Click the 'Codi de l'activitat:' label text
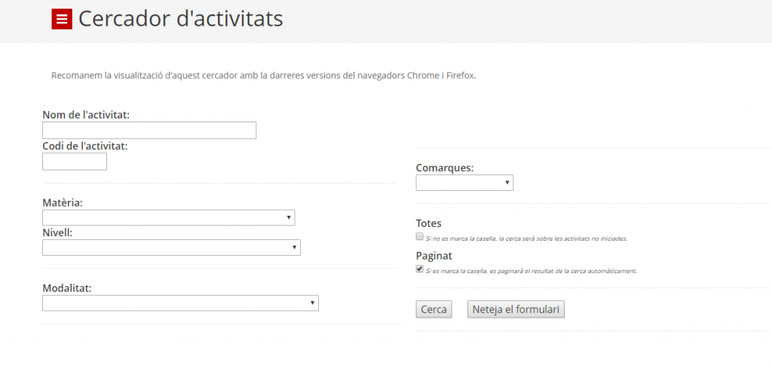This screenshot has height=366, width=772. tap(85, 146)
